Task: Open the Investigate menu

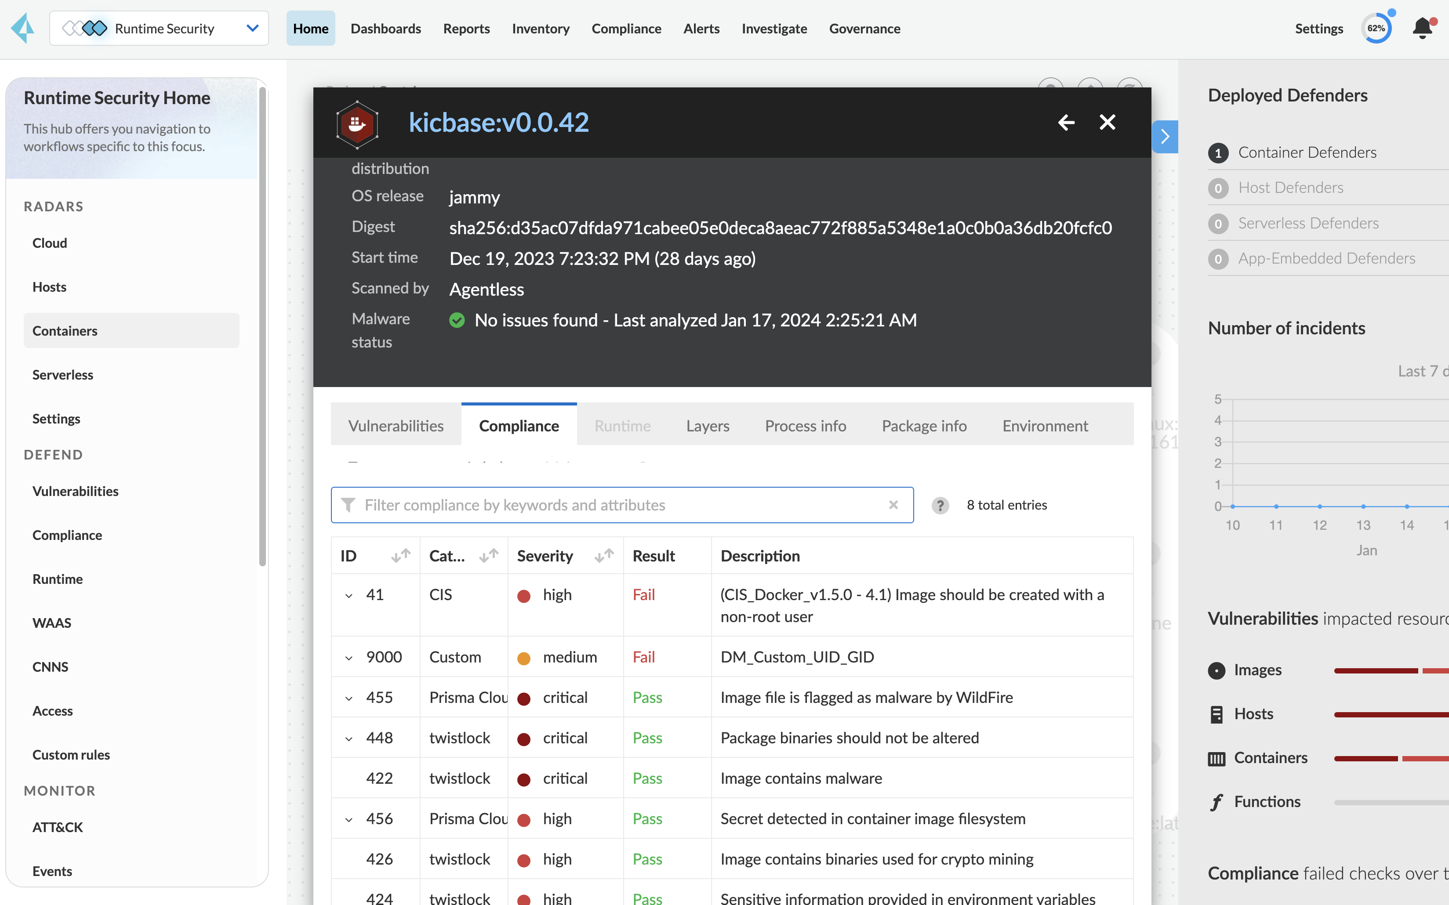Action: coord(774,28)
